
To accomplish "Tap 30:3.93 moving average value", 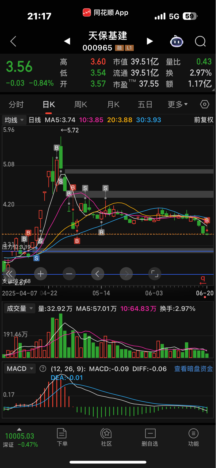I will pyautogui.click(x=149, y=120).
